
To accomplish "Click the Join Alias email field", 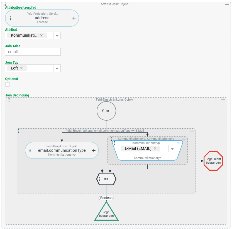I will coord(33,52).
